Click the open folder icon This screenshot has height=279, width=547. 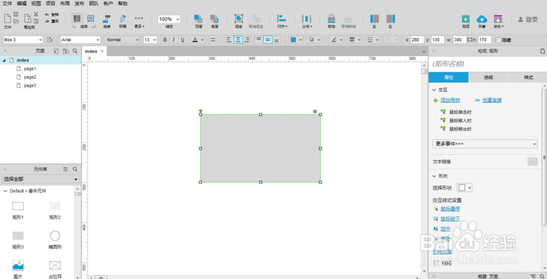pyautogui.click(x=16, y=21)
